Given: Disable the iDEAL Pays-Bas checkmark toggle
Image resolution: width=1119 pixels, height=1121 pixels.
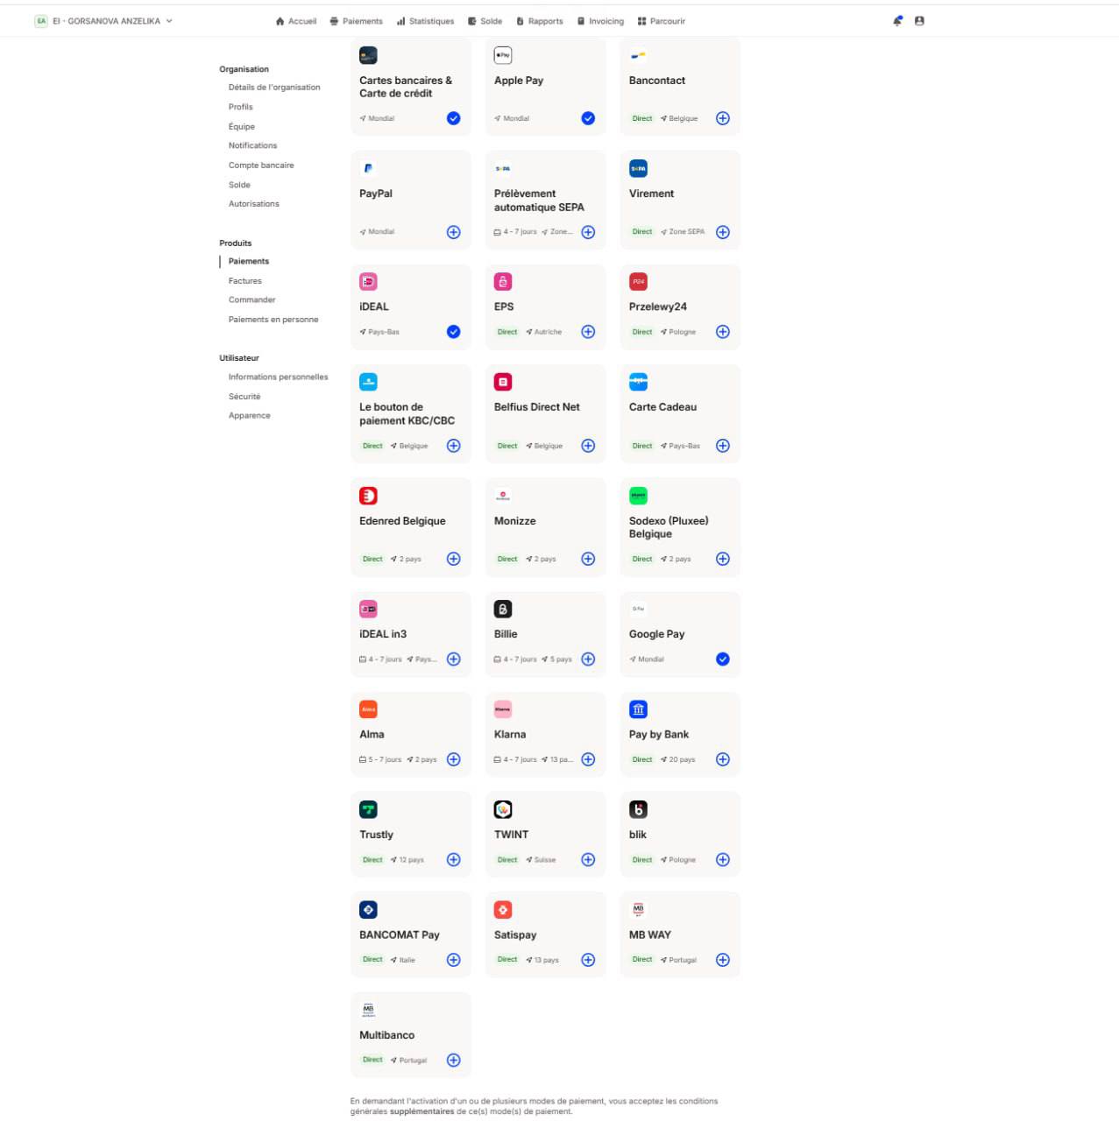Looking at the screenshot, I should (x=453, y=332).
